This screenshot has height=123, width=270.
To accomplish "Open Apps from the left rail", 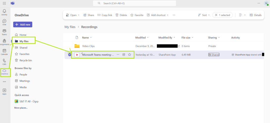I will (4, 91).
